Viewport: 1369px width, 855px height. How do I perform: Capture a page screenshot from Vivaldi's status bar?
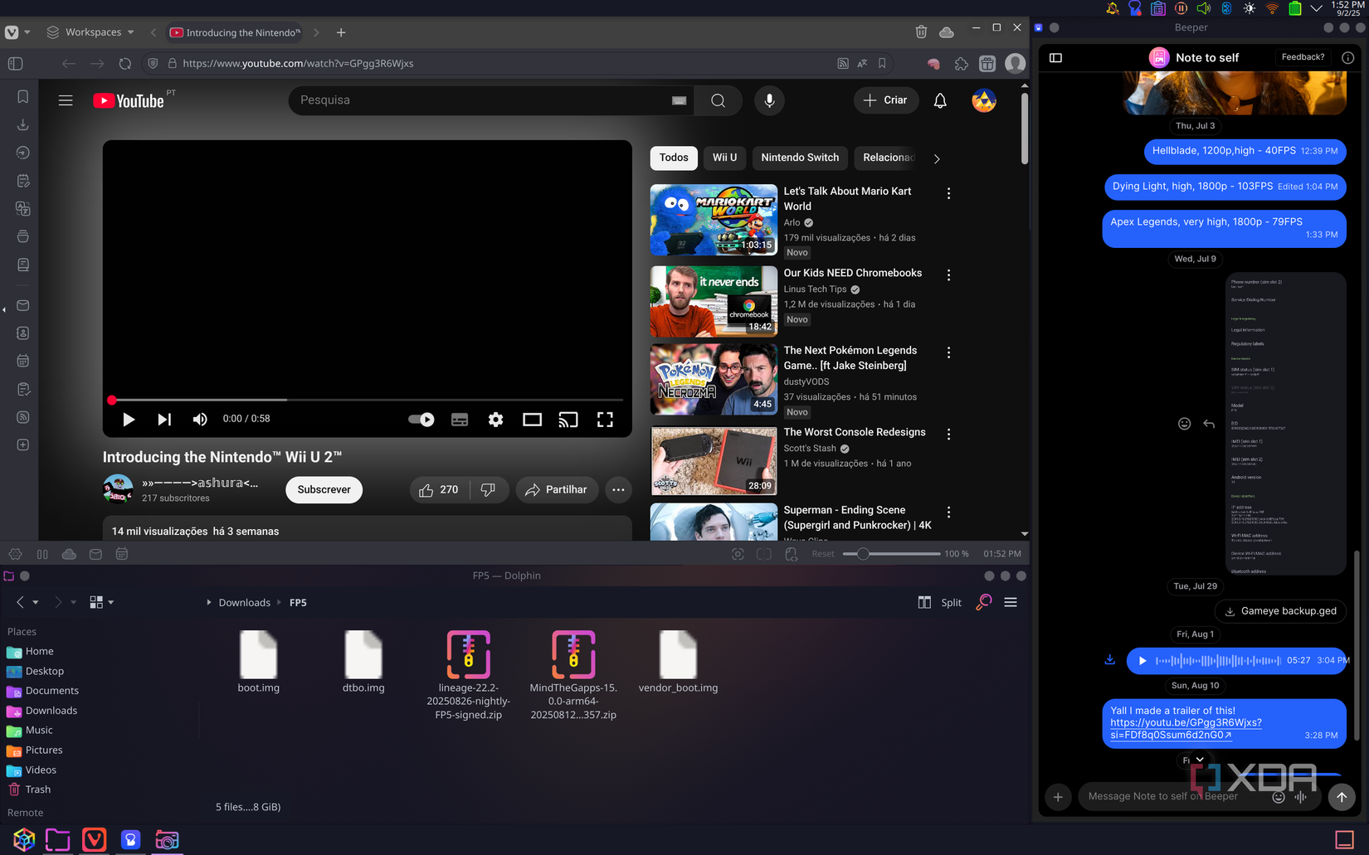tap(738, 553)
